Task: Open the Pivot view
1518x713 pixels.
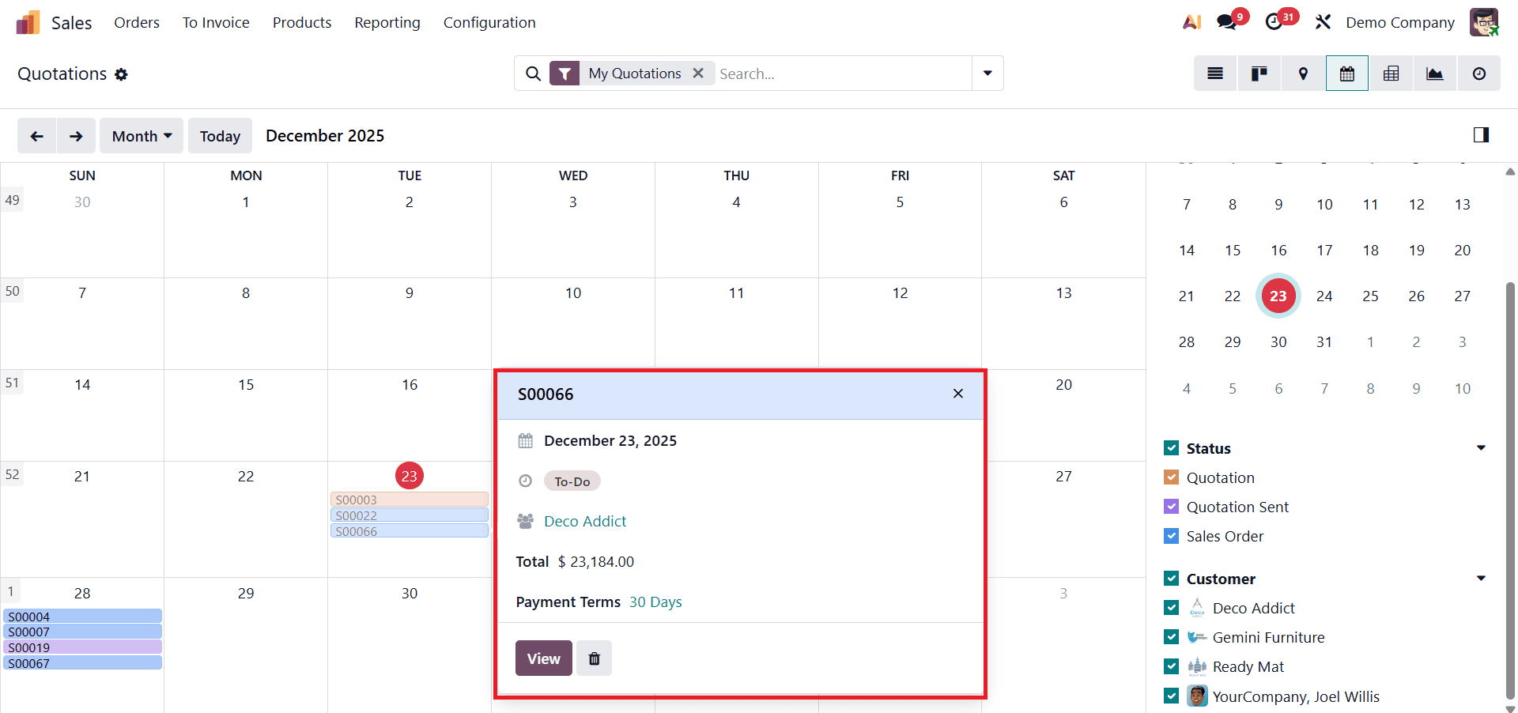Action: [1391, 73]
